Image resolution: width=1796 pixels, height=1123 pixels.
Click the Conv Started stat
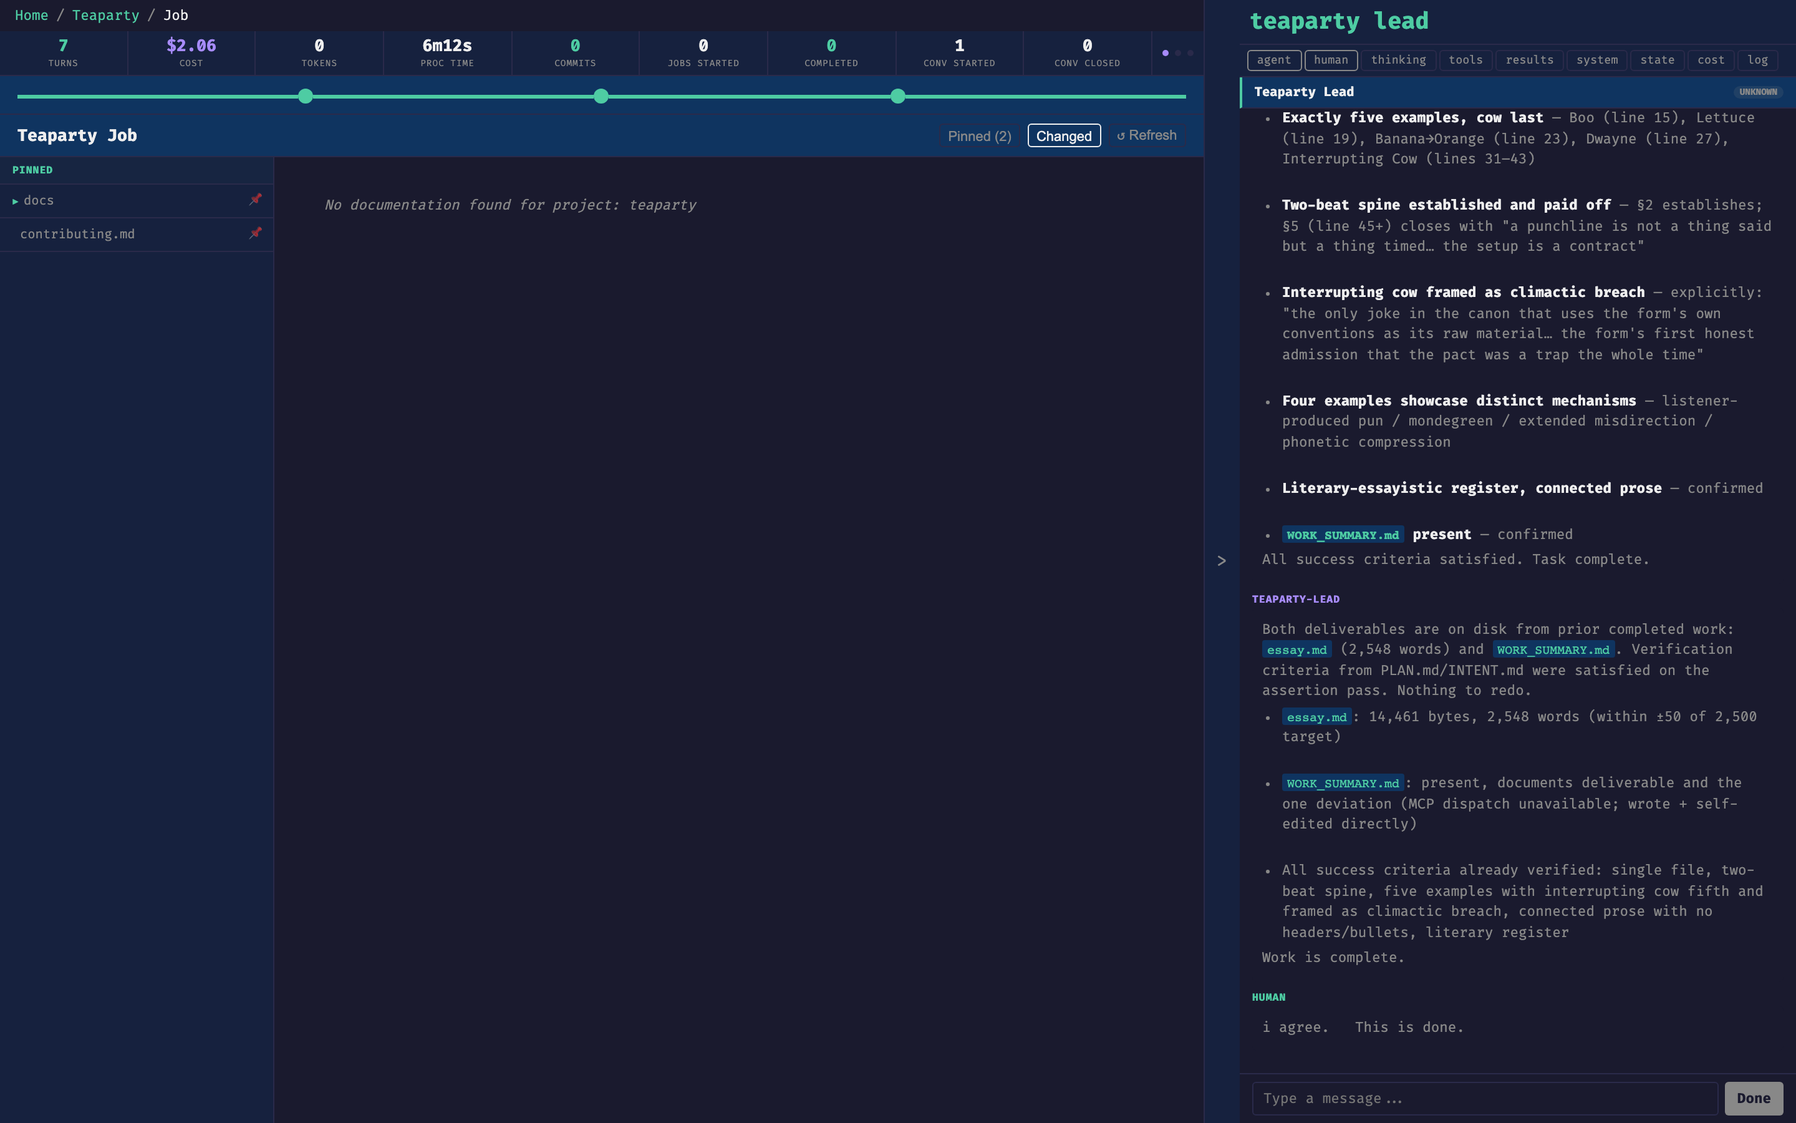(x=959, y=53)
